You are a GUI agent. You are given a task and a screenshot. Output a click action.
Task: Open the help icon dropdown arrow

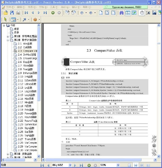pos(39,20)
